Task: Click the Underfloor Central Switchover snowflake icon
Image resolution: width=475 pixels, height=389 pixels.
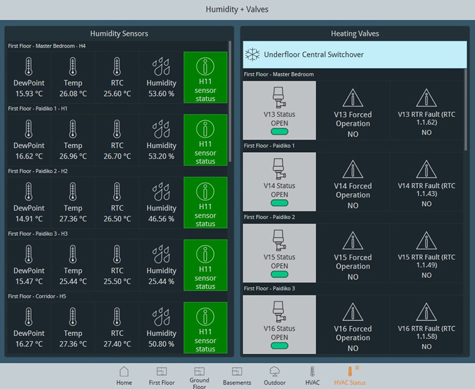Action: point(252,55)
